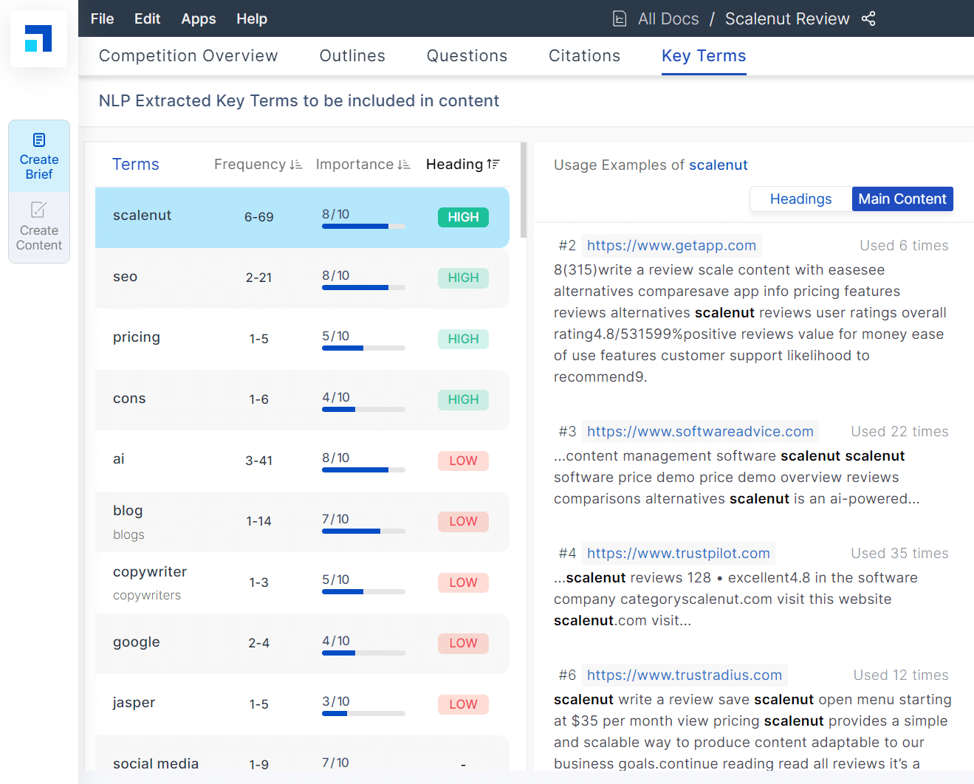Click the blogs variant text
This screenshot has height=784, width=974.
(x=128, y=534)
